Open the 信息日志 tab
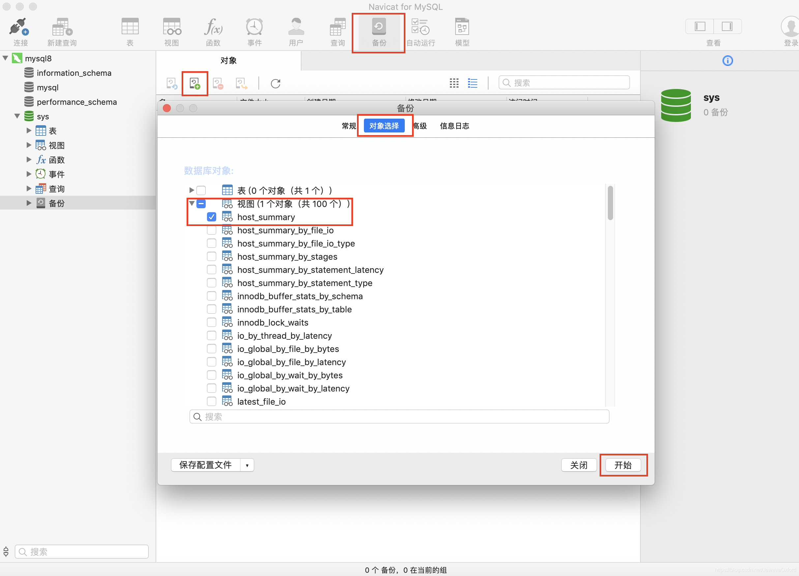 click(x=455, y=126)
